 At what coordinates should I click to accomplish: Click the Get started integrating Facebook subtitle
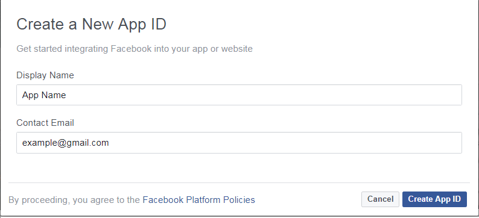[135, 49]
